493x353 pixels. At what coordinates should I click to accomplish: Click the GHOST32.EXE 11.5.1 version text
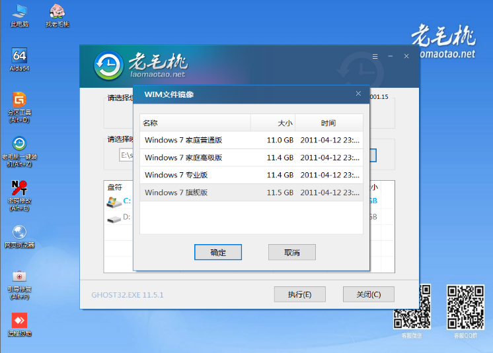(x=128, y=295)
